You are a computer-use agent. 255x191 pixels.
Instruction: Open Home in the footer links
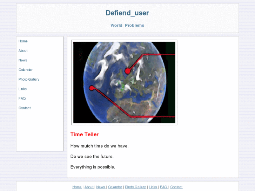(77, 187)
